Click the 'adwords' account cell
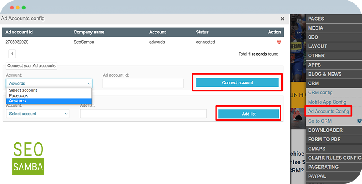Screen dimensions: 362x184 click(x=157, y=42)
